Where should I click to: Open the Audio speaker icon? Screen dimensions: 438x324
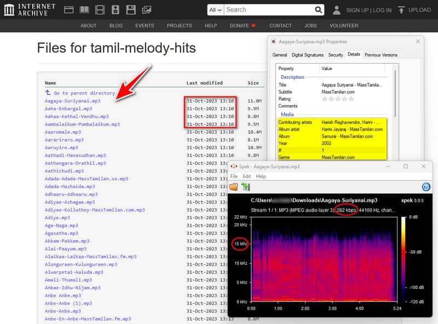coord(116,10)
